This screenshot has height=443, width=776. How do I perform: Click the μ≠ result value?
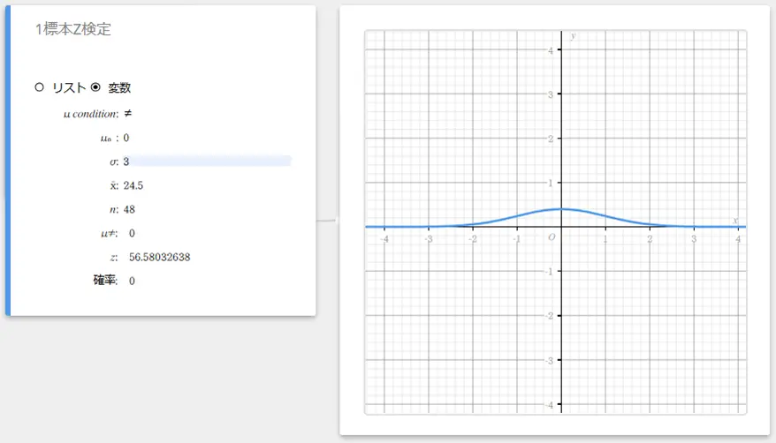(132, 233)
